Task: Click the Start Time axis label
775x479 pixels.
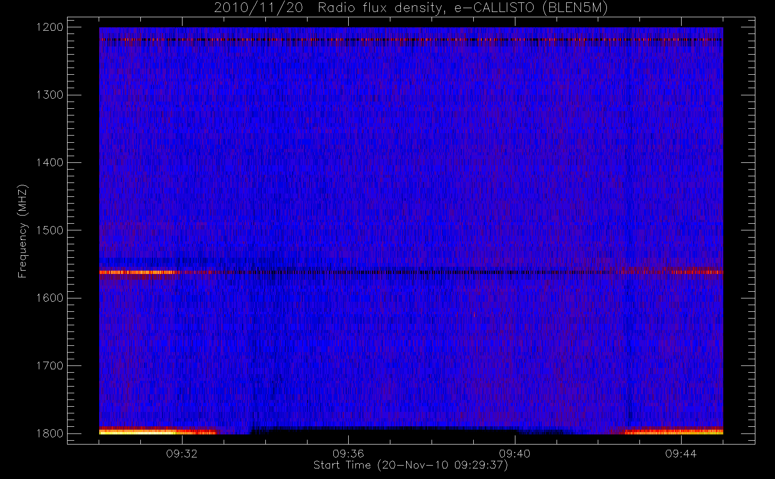Action: (x=410, y=465)
